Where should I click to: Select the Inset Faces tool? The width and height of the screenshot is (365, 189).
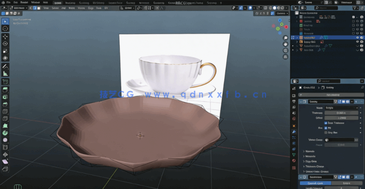5,97
